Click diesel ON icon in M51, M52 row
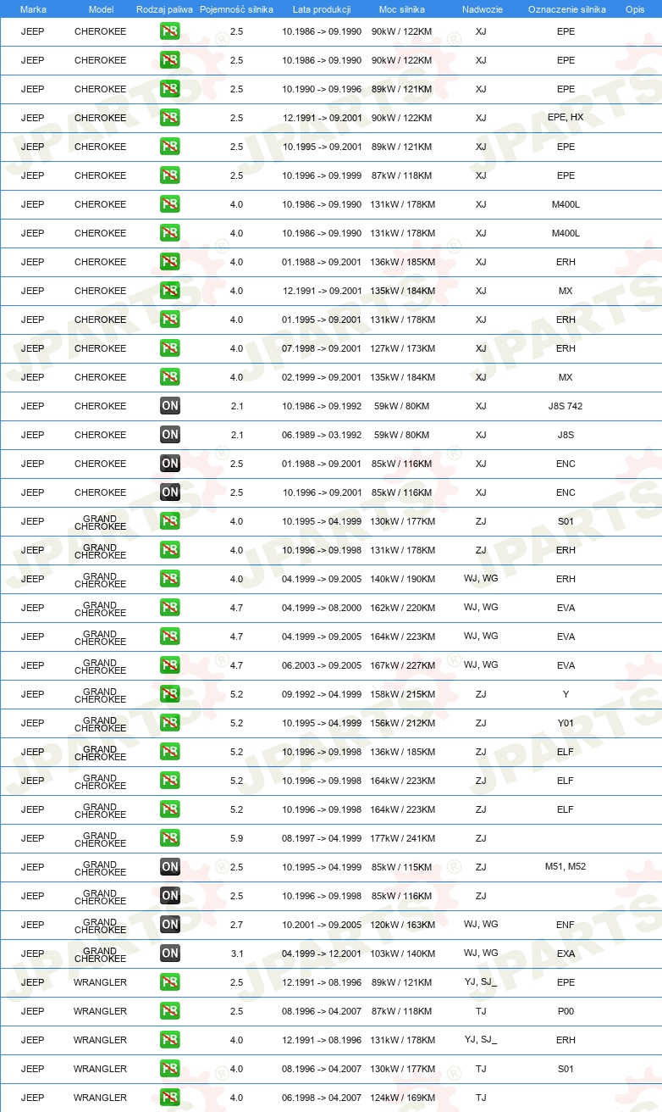The height and width of the screenshot is (1112, 662). (169, 867)
